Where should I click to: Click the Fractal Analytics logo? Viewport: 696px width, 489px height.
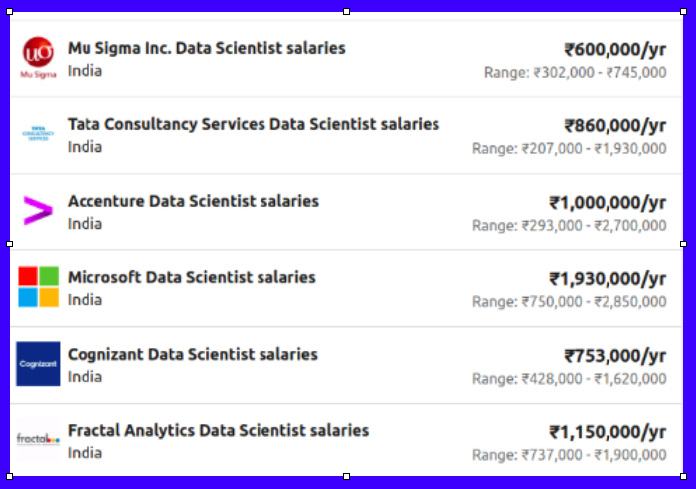(x=38, y=440)
